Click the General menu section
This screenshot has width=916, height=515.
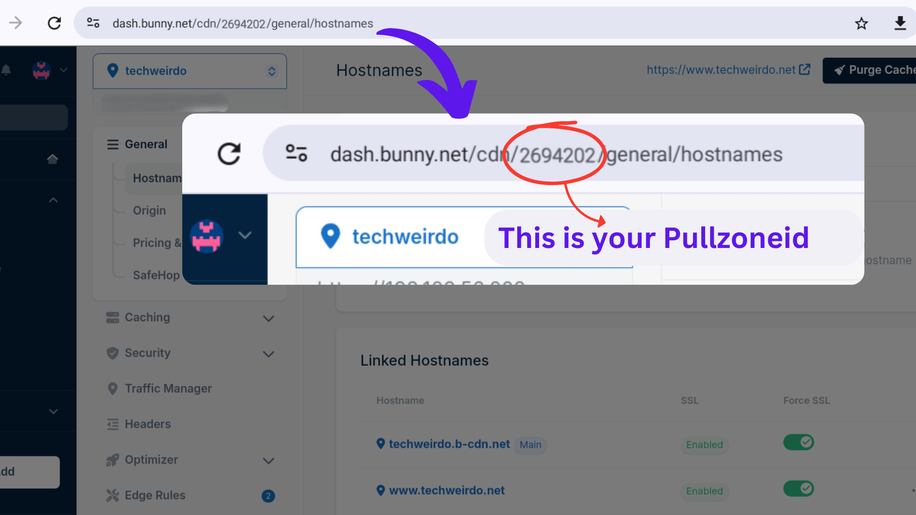(146, 144)
